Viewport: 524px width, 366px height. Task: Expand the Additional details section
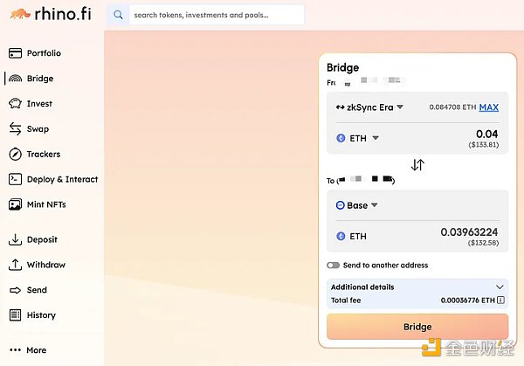pyautogui.click(x=500, y=287)
